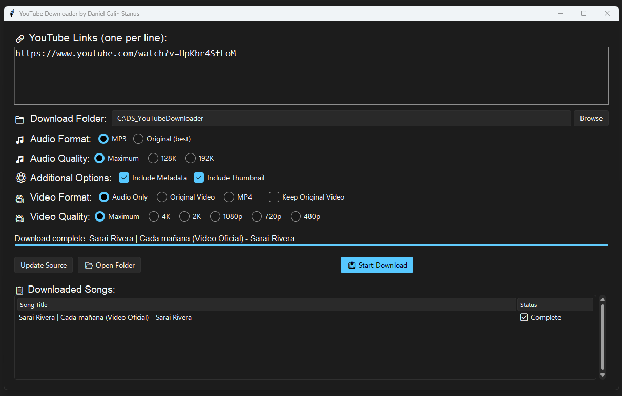The image size is (622, 396).
Task: Click the clipboard icon beside Downloaded Songs
Action: click(x=20, y=290)
